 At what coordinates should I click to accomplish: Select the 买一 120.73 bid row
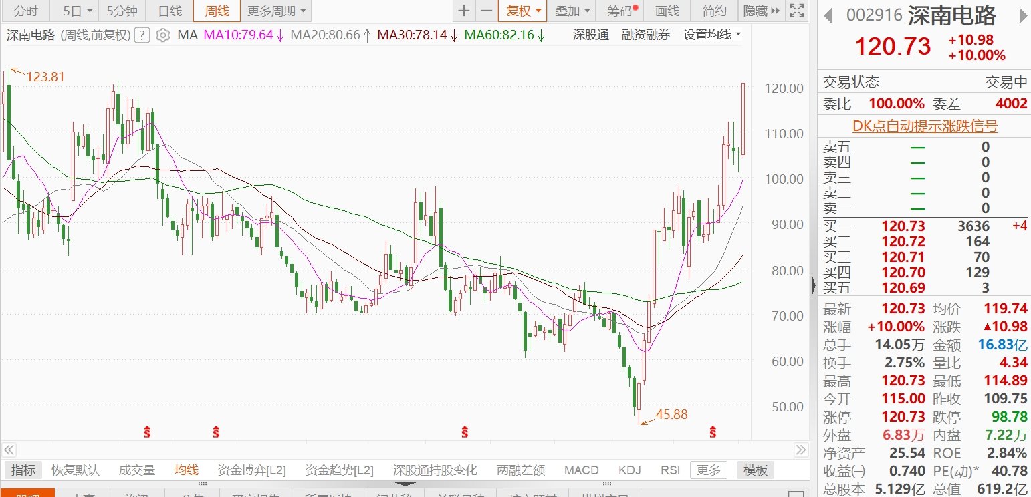pyautogui.click(x=924, y=226)
